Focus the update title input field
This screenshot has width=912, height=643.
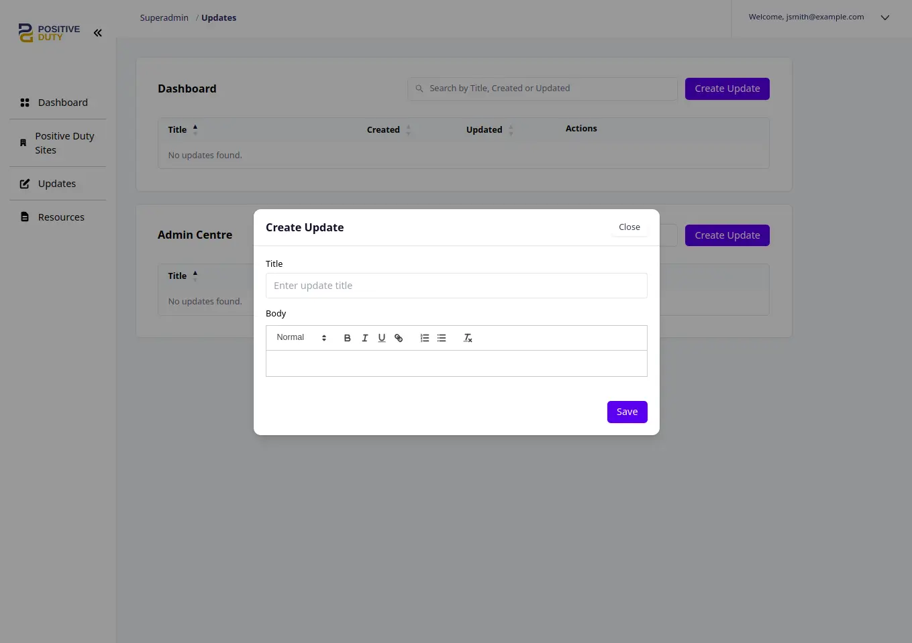(x=456, y=286)
